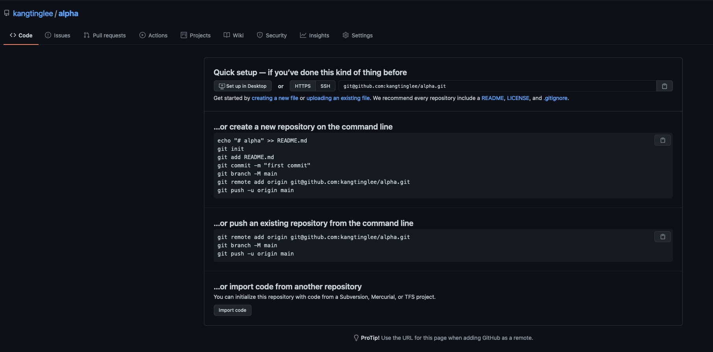Click the Insights graph icon
713x352 pixels.
click(303, 35)
